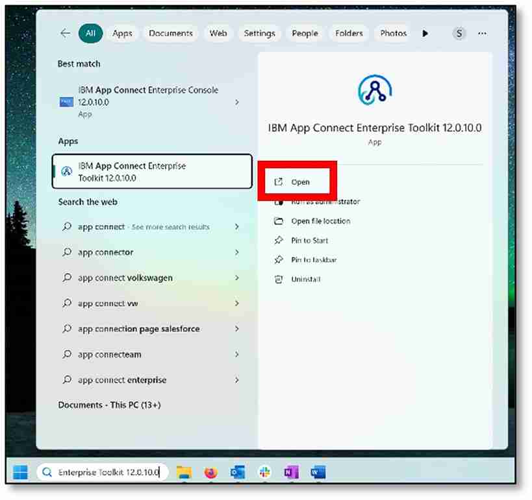Viewport: 532px width, 500px height.
Task: Open the Windows Start menu
Action: pos(20,472)
